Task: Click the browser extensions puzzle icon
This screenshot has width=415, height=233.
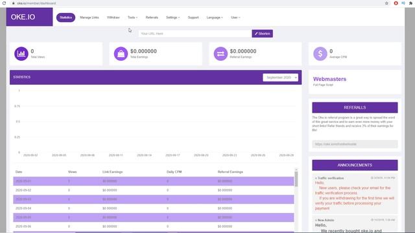Action: click(410, 3)
